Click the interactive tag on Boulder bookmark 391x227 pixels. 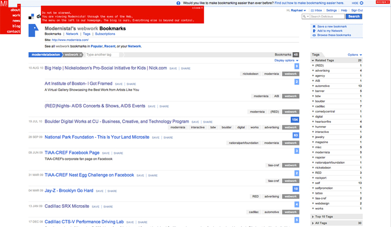coord(198,127)
